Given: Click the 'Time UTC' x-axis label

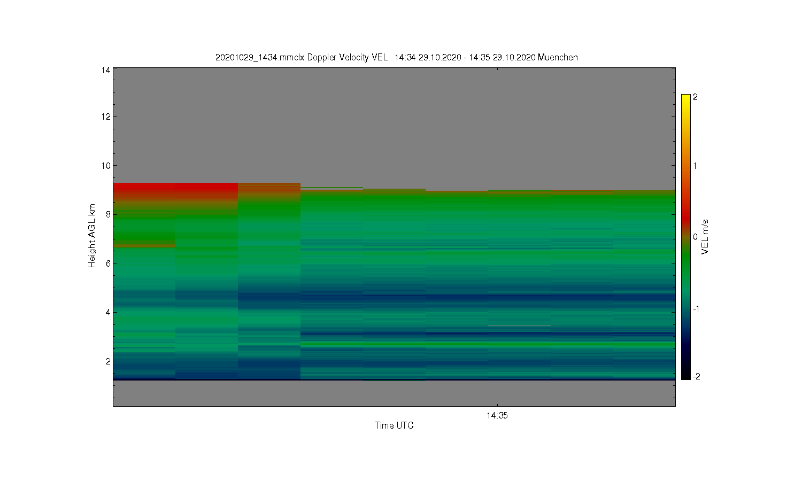Looking at the screenshot, I should (x=394, y=425).
